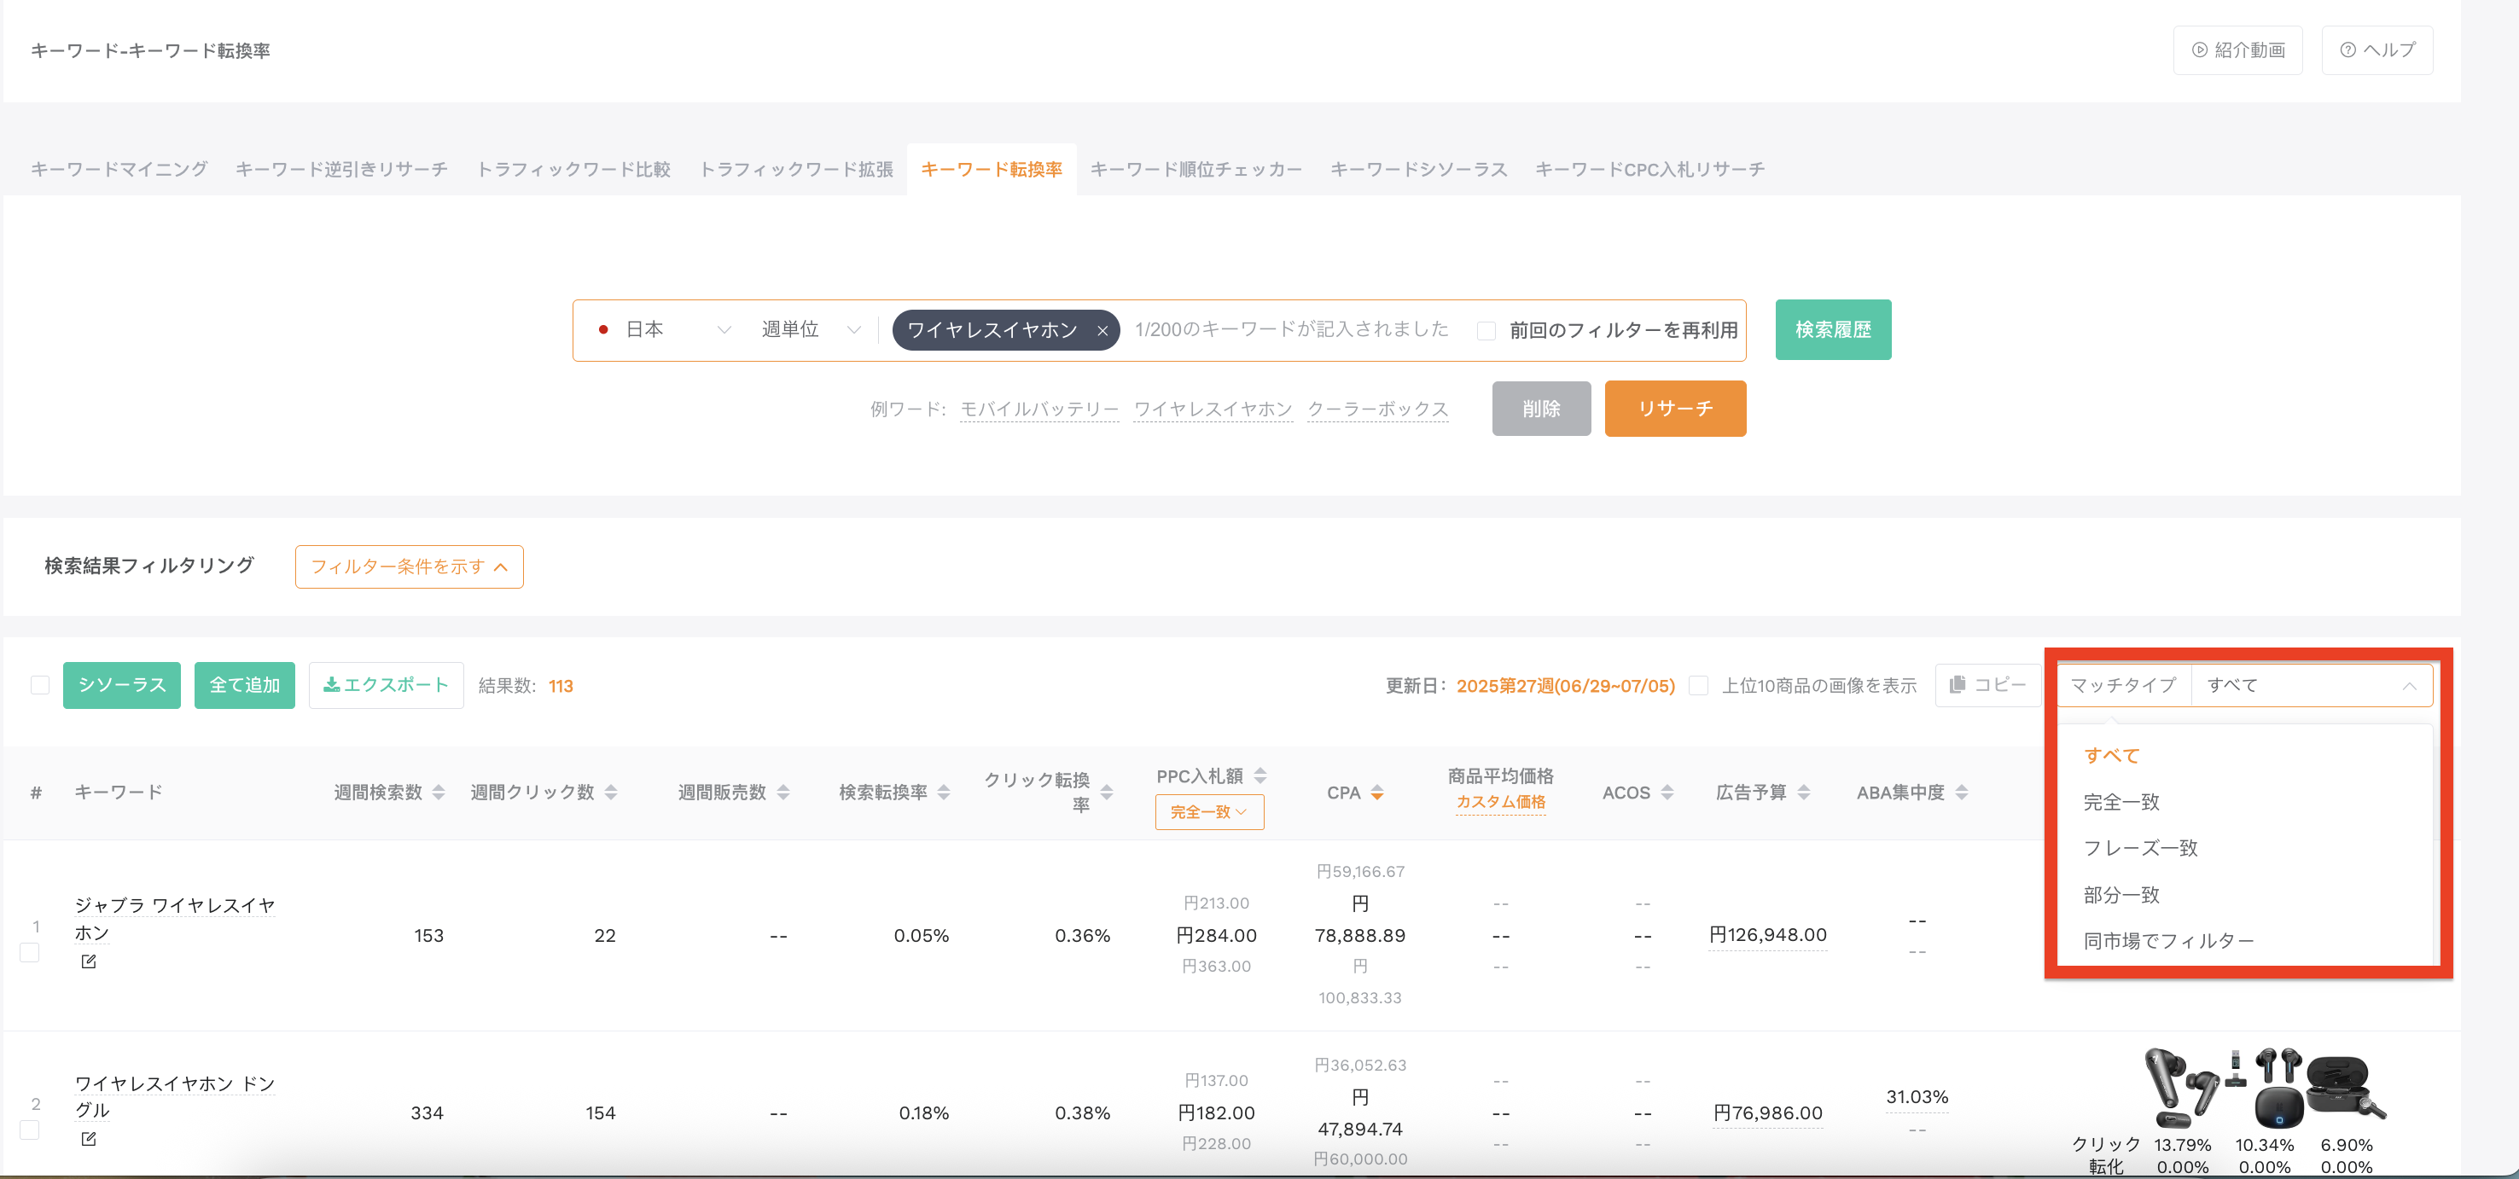Viewport: 2519px width, 1179px height.
Task: Remove the ワイヤレスイヤホン keyword tag
Action: coord(1102,330)
